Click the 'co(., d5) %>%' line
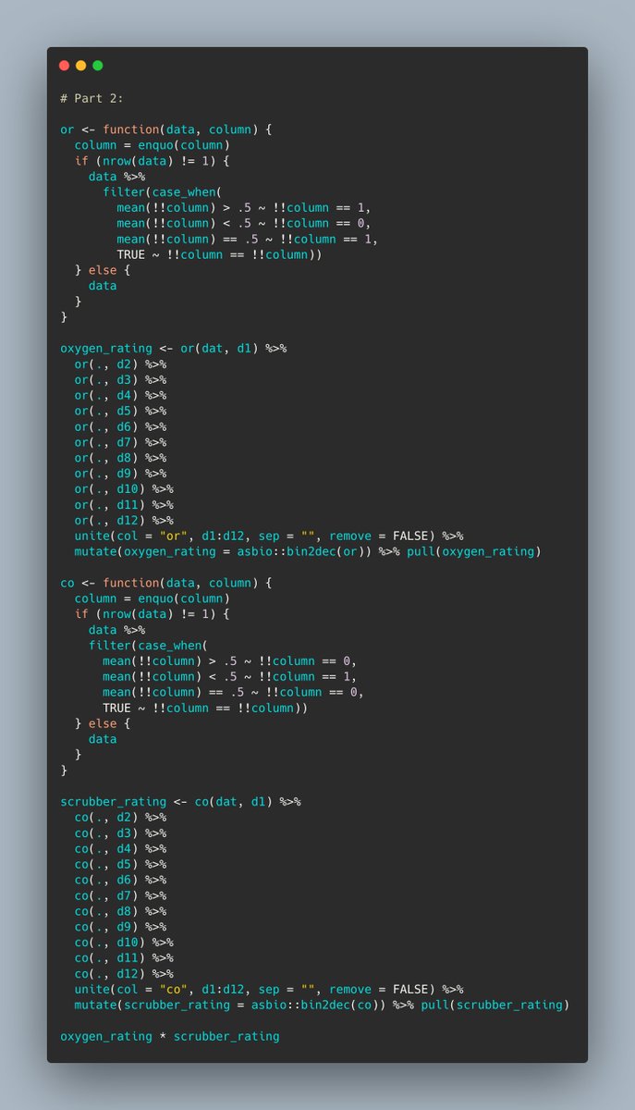Image resolution: width=635 pixels, height=1110 pixels. (x=120, y=864)
